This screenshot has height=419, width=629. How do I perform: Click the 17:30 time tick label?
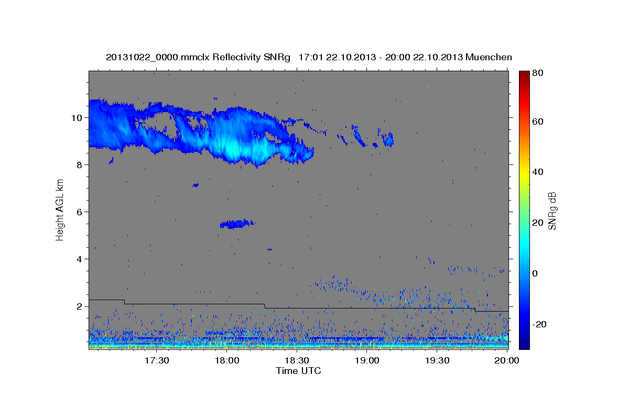156,361
